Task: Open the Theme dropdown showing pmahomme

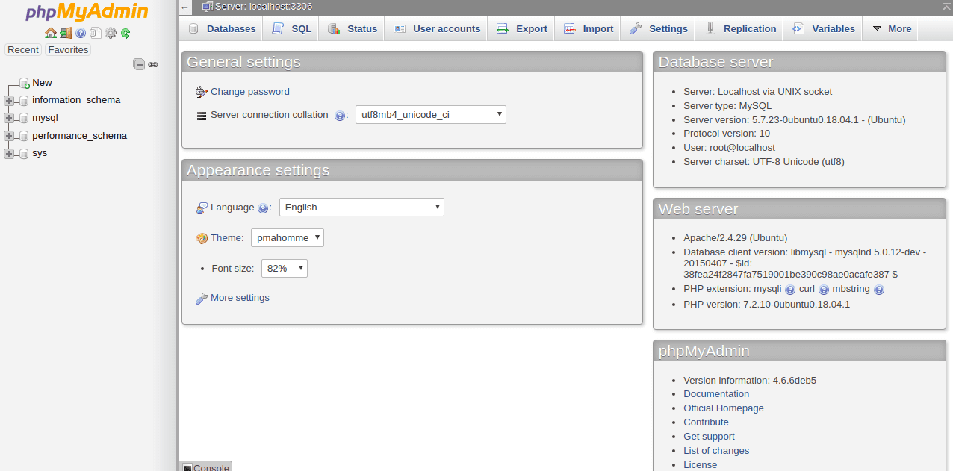Action: point(288,238)
